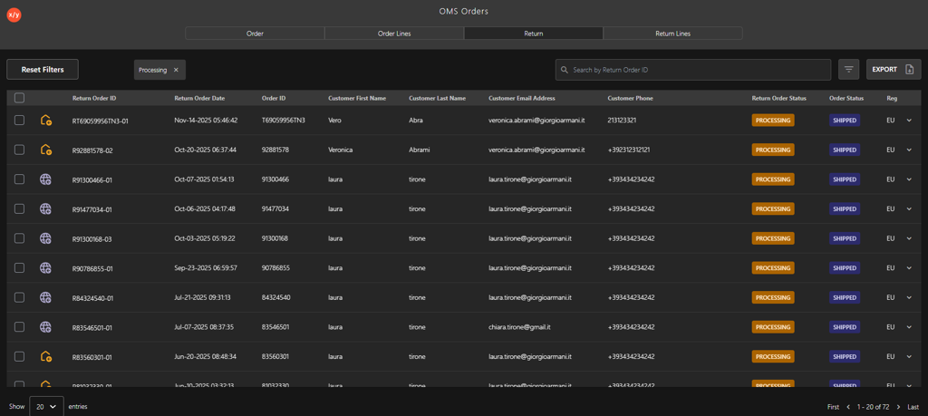The width and height of the screenshot is (928, 416).
Task: Jump to Last page link
Action: (x=913, y=407)
